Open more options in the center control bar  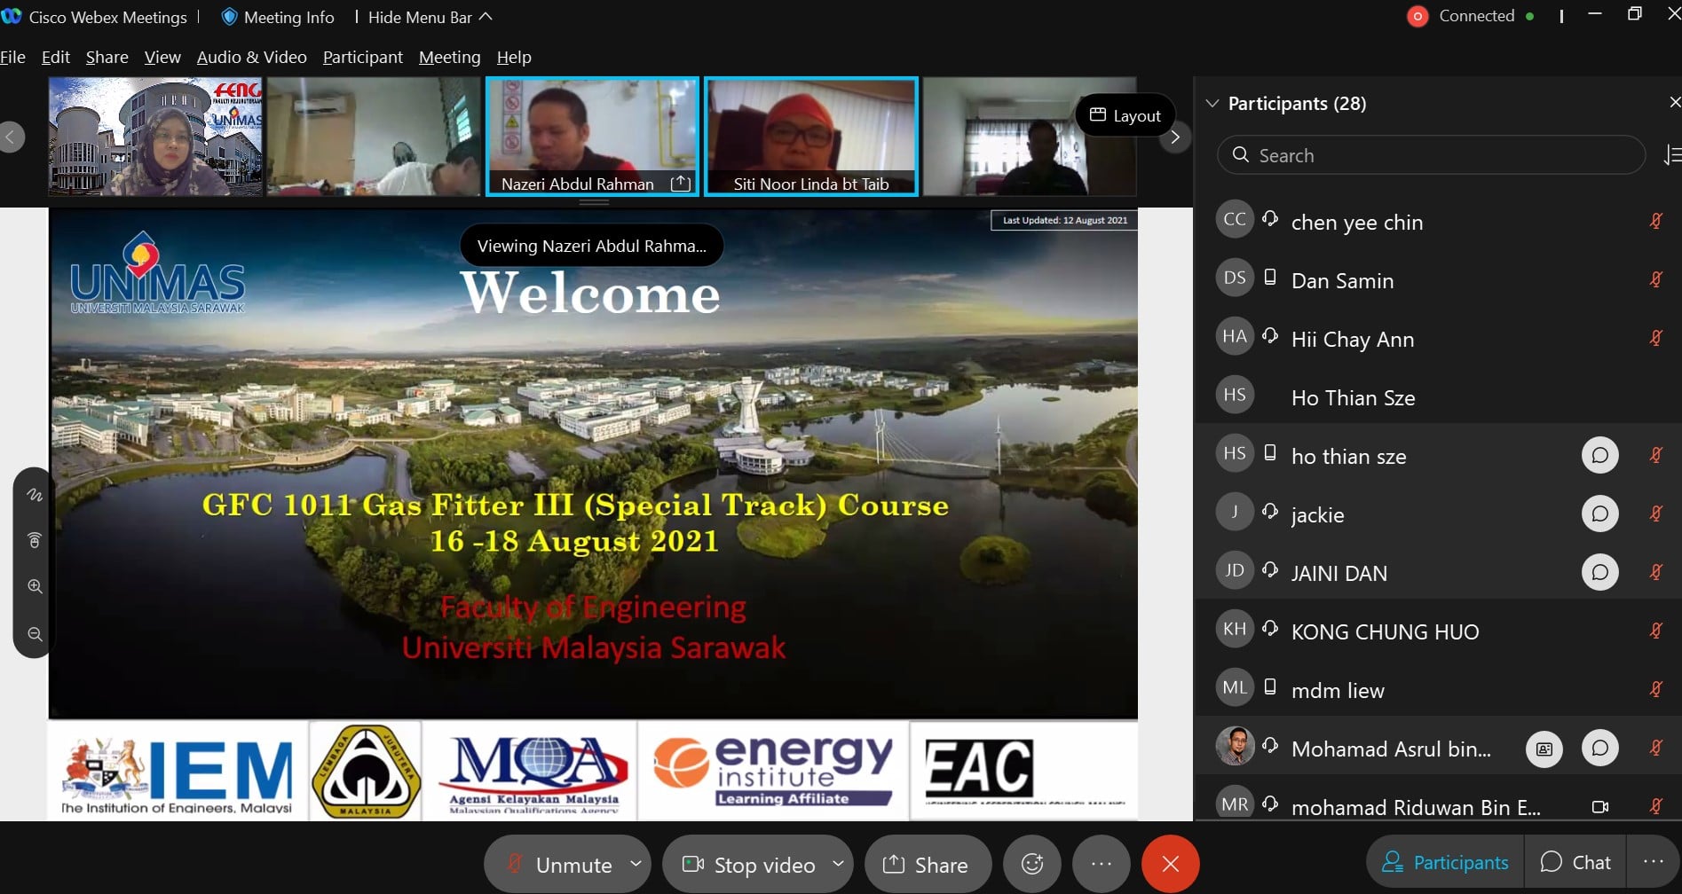(1102, 864)
